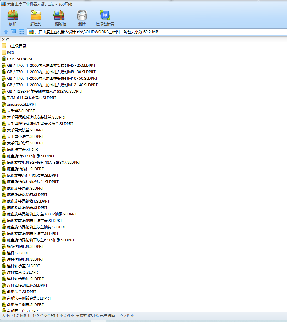Switch to the large icon view button
The height and width of the screenshot is (322, 287).
[x=14, y=32]
